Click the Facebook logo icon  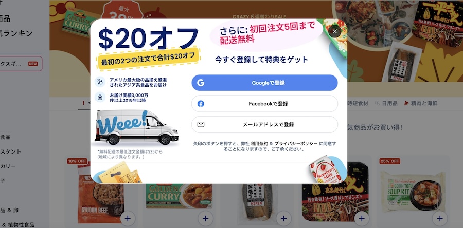pyautogui.click(x=201, y=104)
